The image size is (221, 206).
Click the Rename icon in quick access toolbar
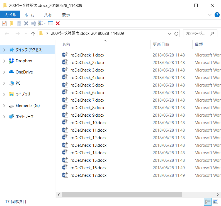33,23
